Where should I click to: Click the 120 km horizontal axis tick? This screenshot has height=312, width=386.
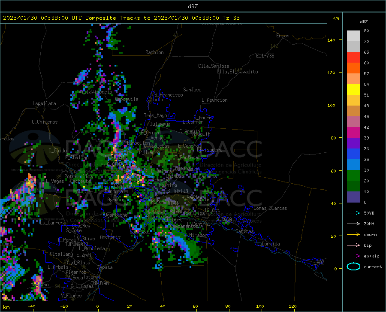tap(293, 306)
